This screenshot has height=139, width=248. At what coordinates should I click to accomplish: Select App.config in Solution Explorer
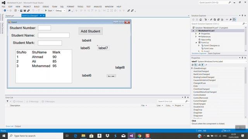point(206,39)
